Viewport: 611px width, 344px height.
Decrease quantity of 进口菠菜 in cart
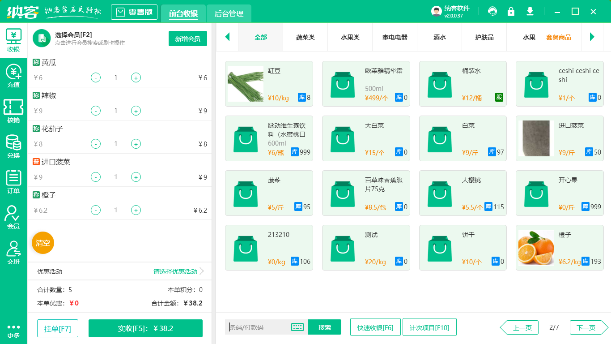click(x=96, y=177)
